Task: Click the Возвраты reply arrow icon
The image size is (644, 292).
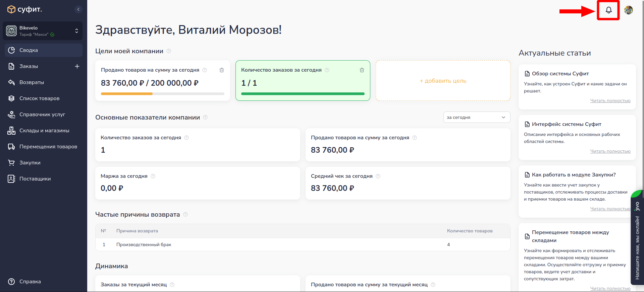Action: (11, 82)
